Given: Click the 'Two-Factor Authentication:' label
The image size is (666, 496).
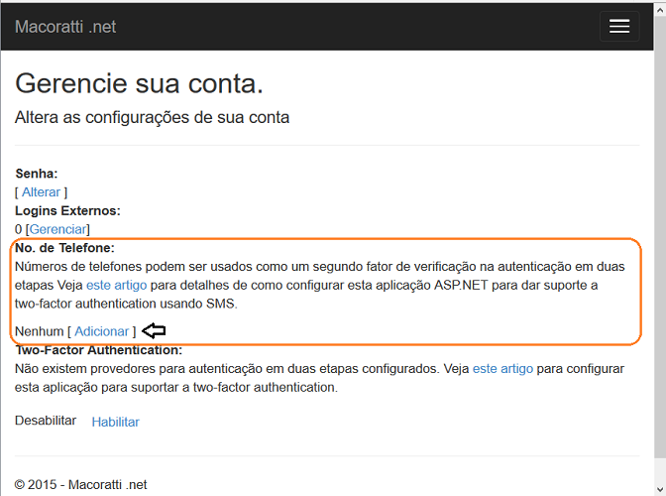Looking at the screenshot, I should point(99,350).
